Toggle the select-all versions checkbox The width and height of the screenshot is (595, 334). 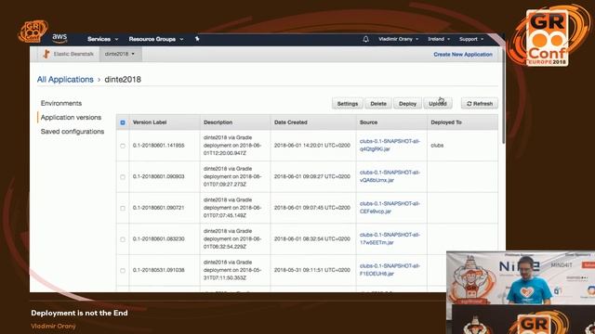coord(123,122)
